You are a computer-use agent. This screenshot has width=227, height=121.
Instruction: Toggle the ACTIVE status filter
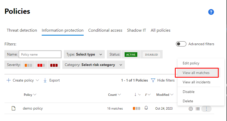[x=131, y=55]
